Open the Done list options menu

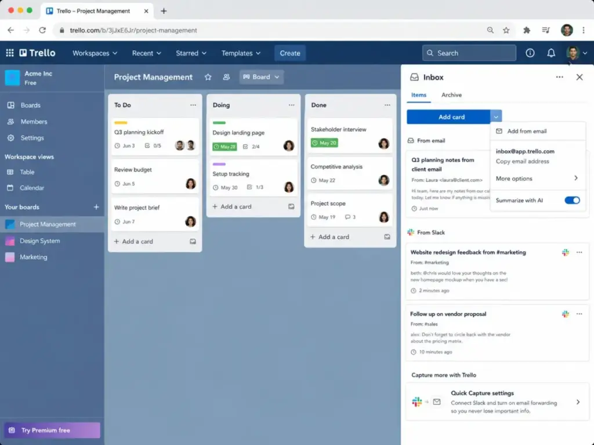point(387,105)
